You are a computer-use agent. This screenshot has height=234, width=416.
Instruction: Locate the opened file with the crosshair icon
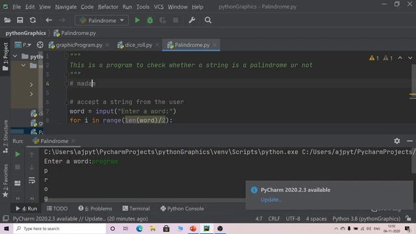coord(40,45)
